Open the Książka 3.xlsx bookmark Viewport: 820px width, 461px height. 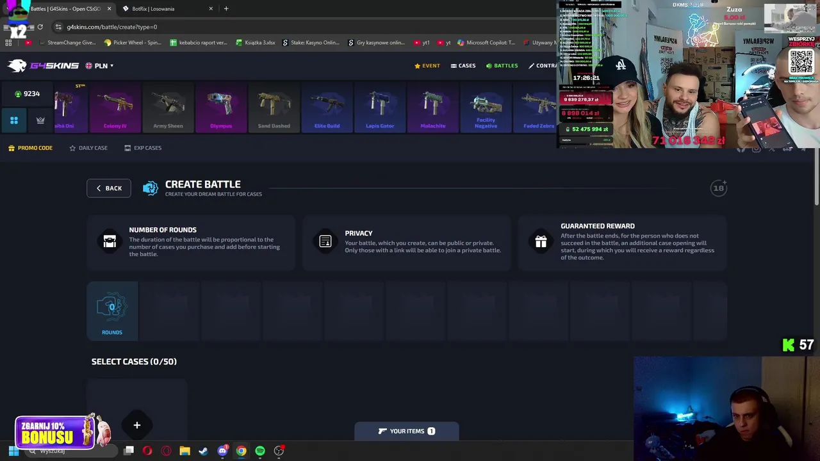coord(256,43)
